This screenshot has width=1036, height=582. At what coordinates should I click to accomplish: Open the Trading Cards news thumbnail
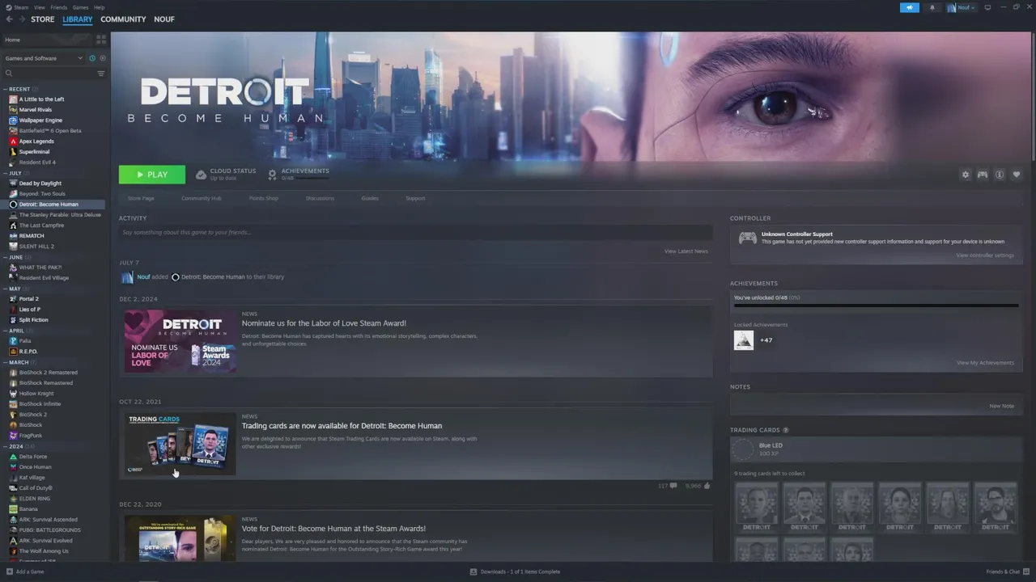point(180,444)
